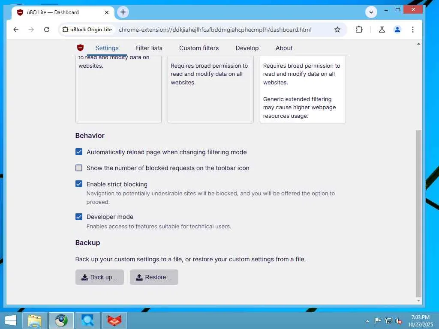Click the download icon on Back up button

point(84,277)
